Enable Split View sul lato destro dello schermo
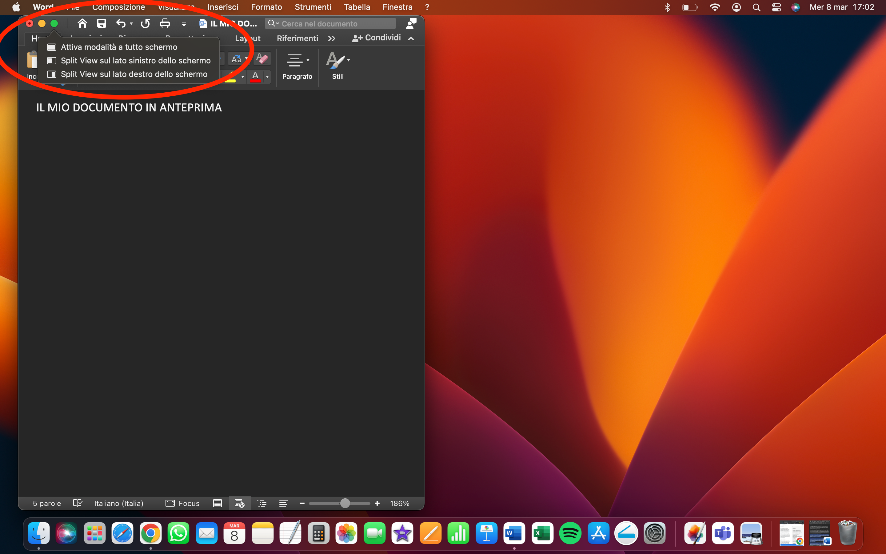 coord(134,74)
